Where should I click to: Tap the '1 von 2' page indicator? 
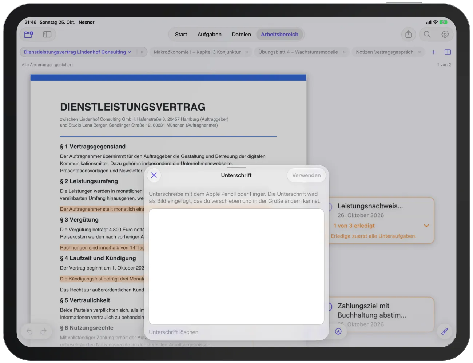tap(444, 65)
